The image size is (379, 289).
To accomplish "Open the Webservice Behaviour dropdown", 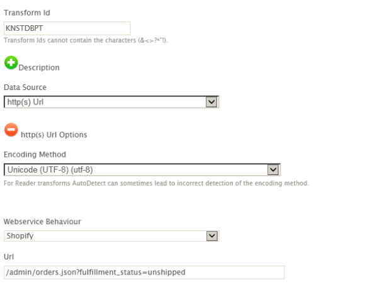I will pyautogui.click(x=111, y=236).
